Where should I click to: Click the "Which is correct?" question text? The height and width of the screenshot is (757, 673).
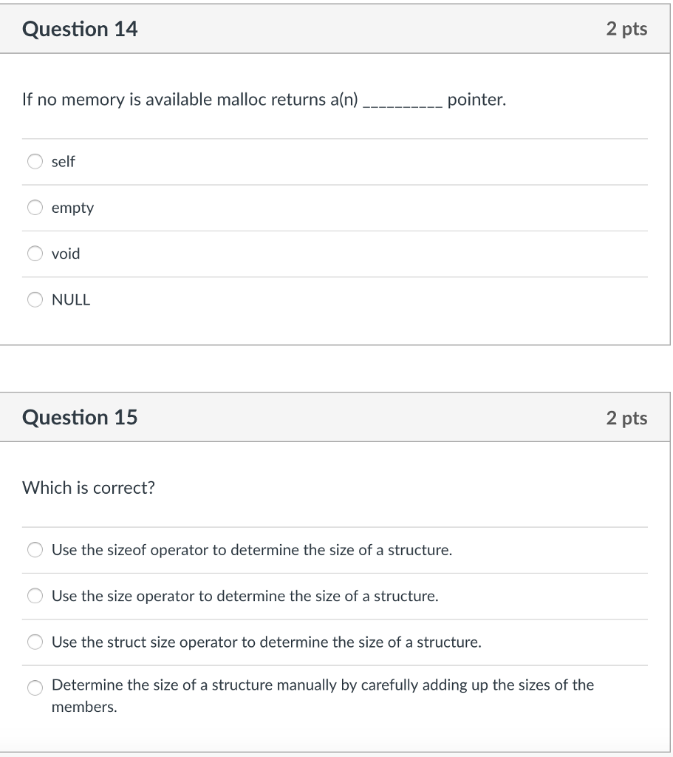point(87,488)
